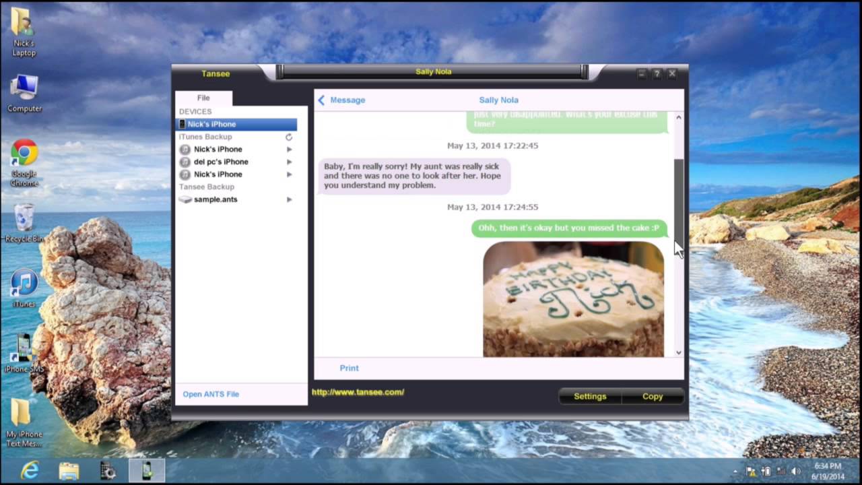The height and width of the screenshot is (485, 862).
Task: Click the volume speaker tray icon
Action: pyautogui.click(x=796, y=472)
